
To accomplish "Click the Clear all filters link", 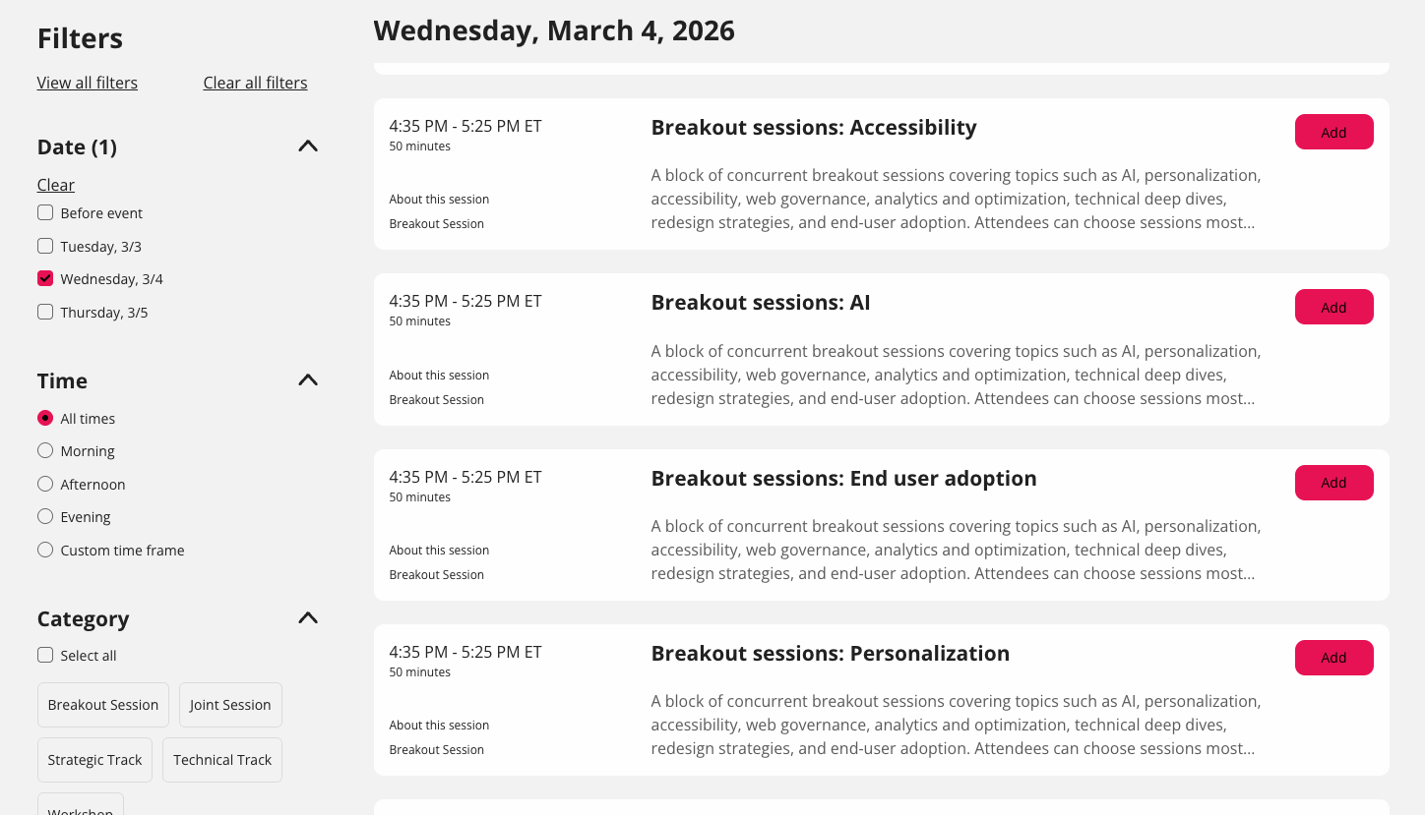I will pyautogui.click(x=255, y=83).
